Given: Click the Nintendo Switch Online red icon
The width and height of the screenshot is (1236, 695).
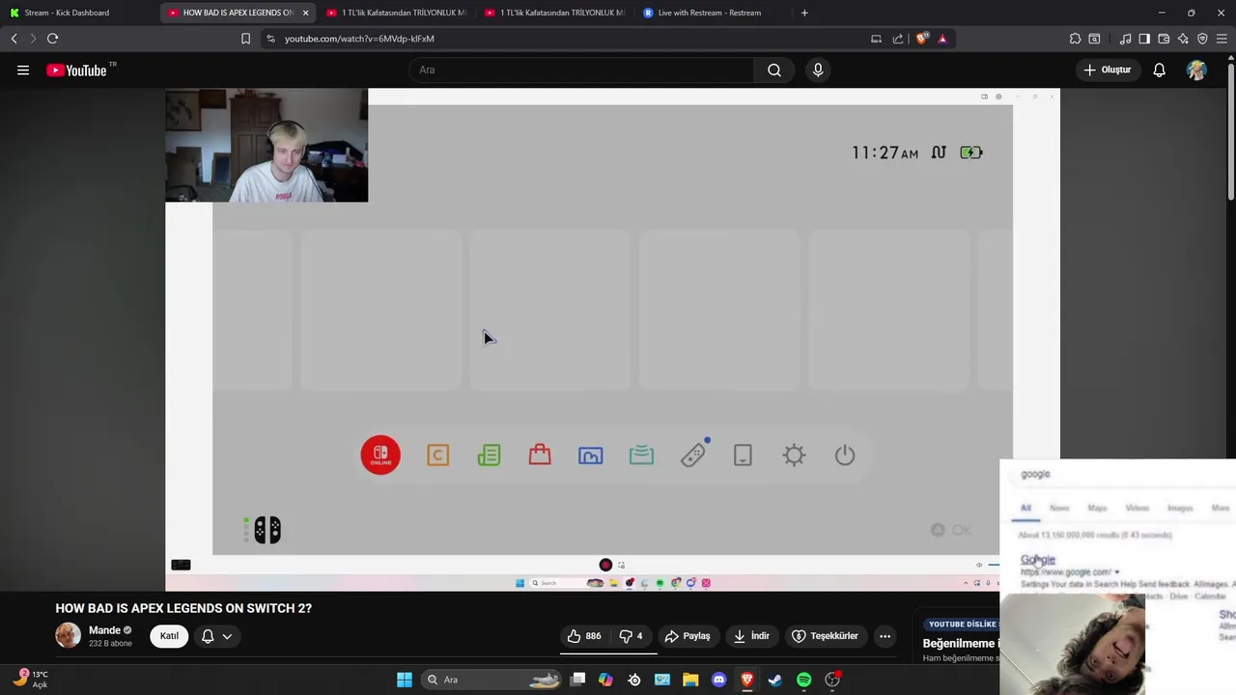Looking at the screenshot, I should [x=380, y=456].
